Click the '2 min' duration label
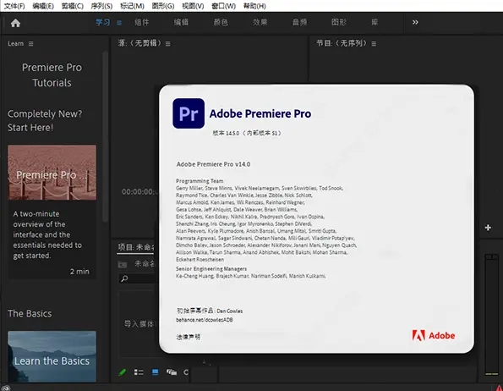The width and height of the screenshot is (503, 391). (79, 272)
